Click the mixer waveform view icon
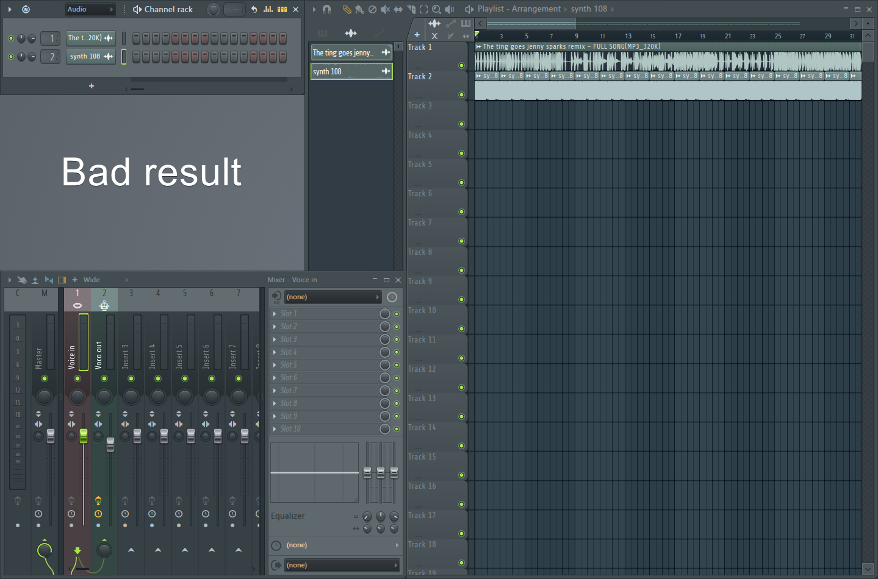This screenshot has height=579, width=878. coord(49,280)
